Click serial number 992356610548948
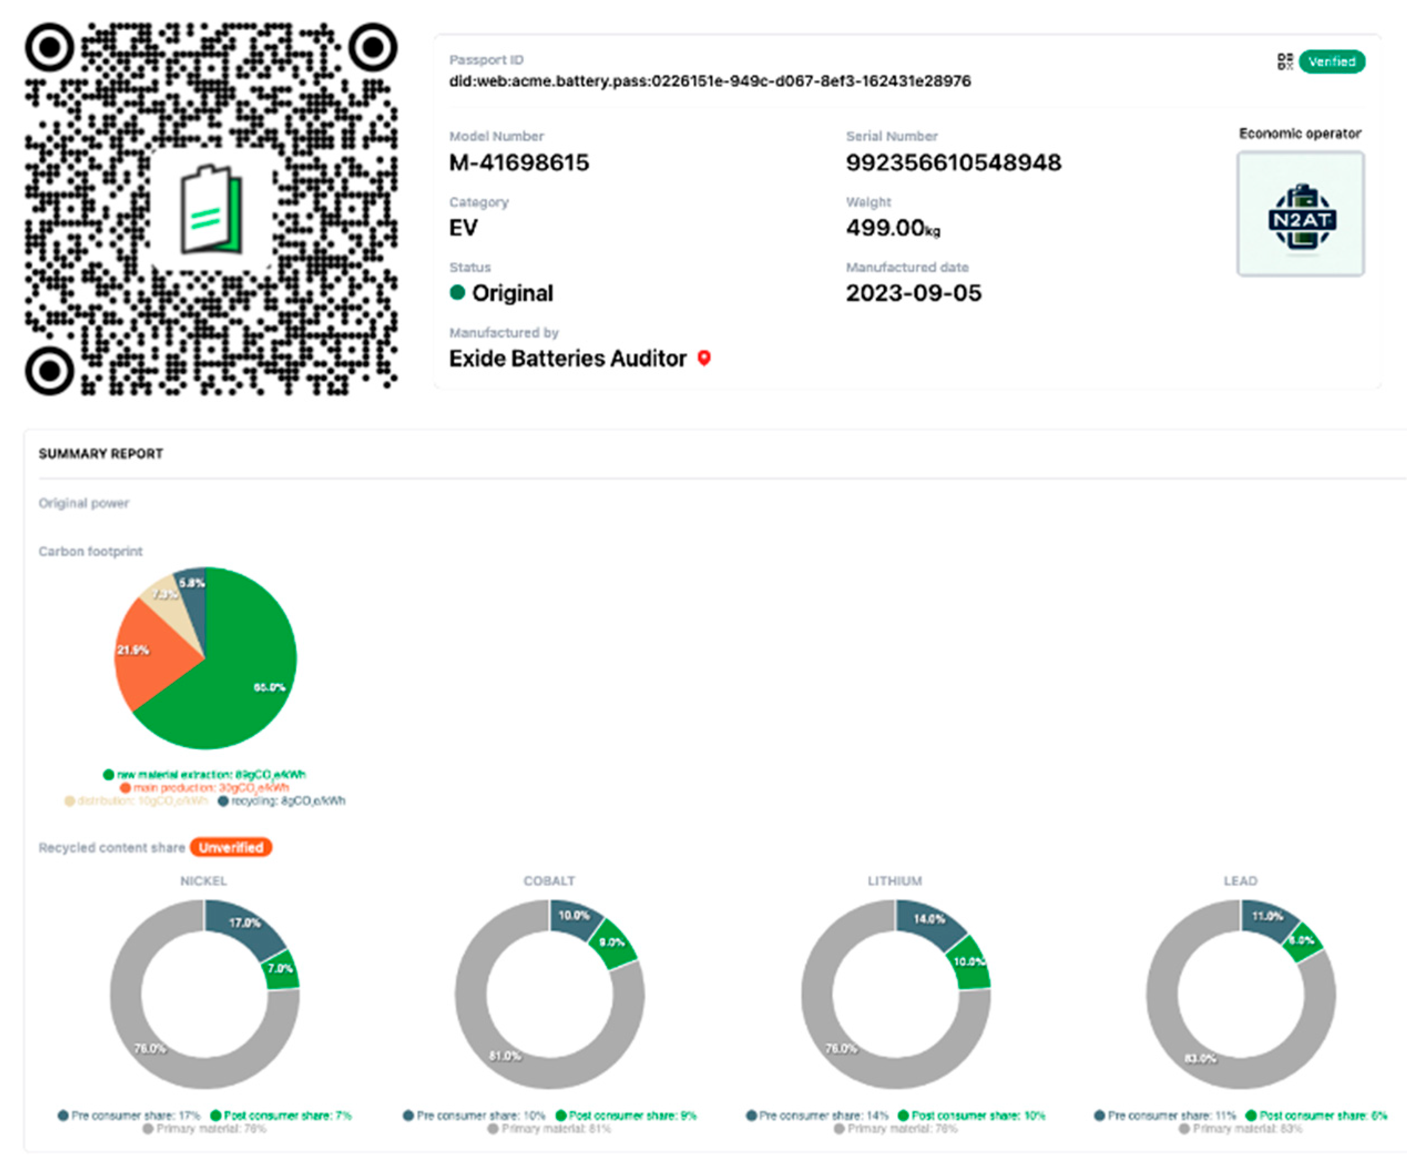This screenshot has width=1407, height=1155. pos(953,162)
